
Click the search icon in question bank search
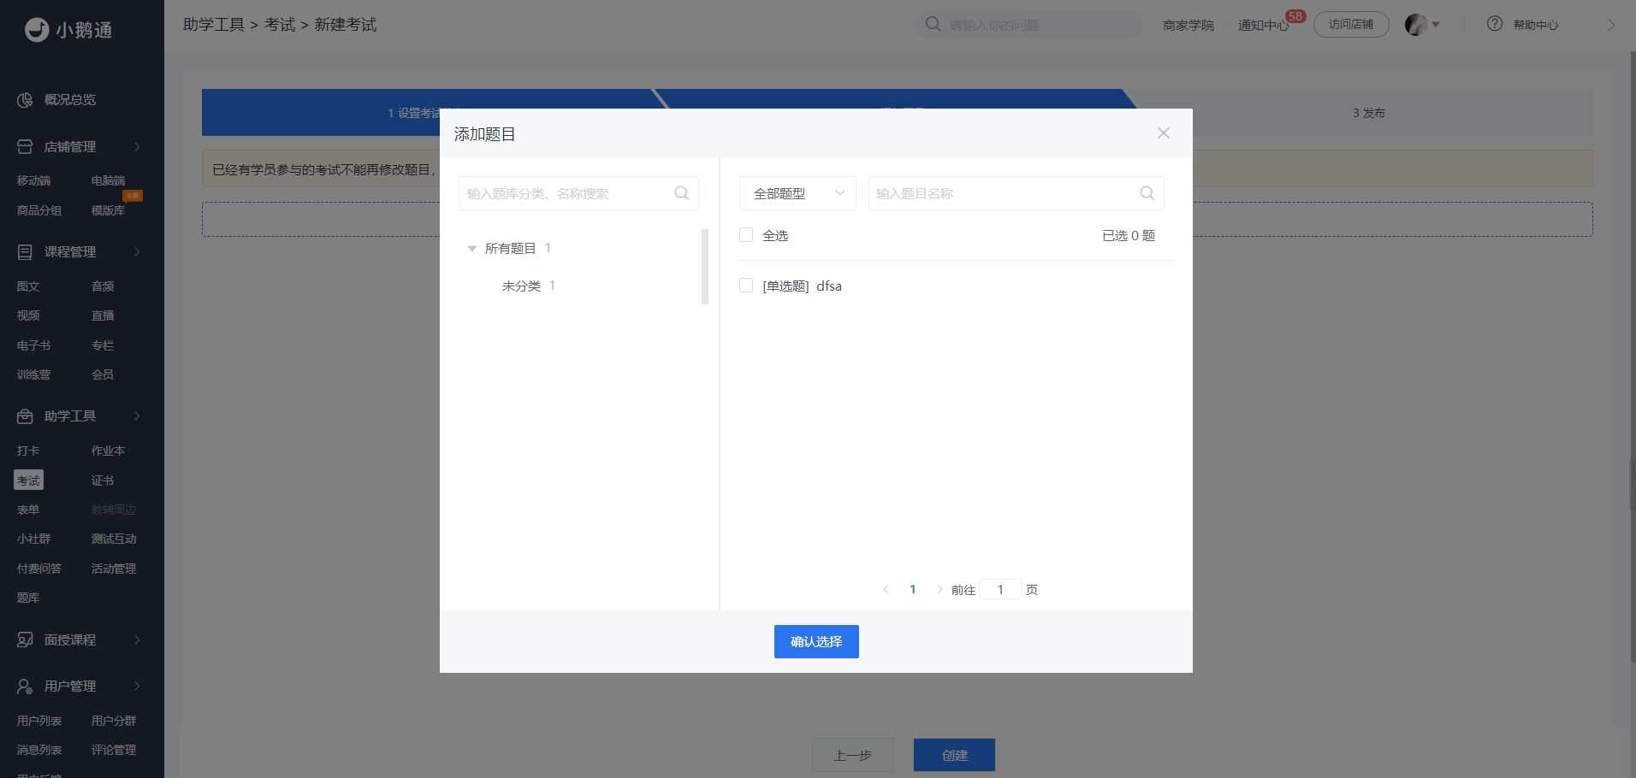click(681, 193)
